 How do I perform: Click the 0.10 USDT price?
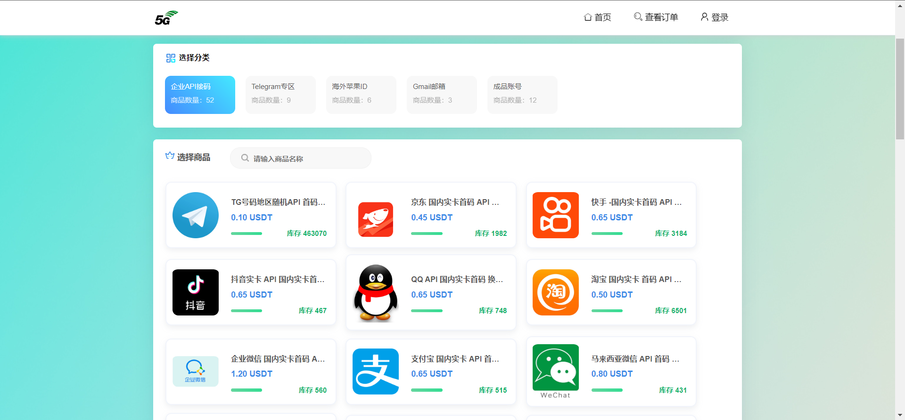pos(252,218)
